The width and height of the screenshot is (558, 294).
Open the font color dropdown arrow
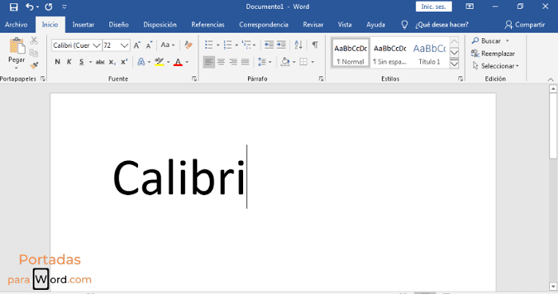187,62
